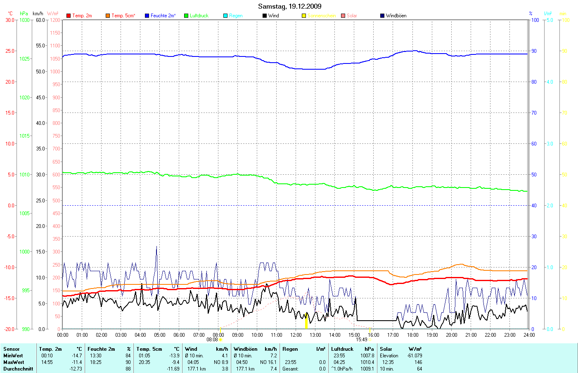Image resolution: width=578 pixels, height=373 pixels.
Task: Click the 15:49 sunset time marker
Action: click(362, 340)
